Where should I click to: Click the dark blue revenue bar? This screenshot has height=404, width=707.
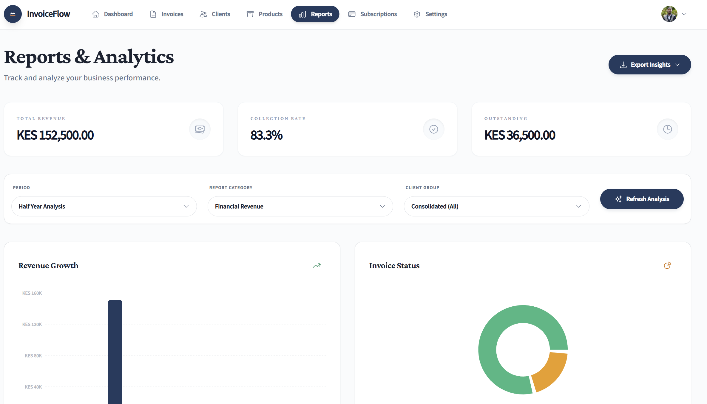pyautogui.click(x=115, y=351)
